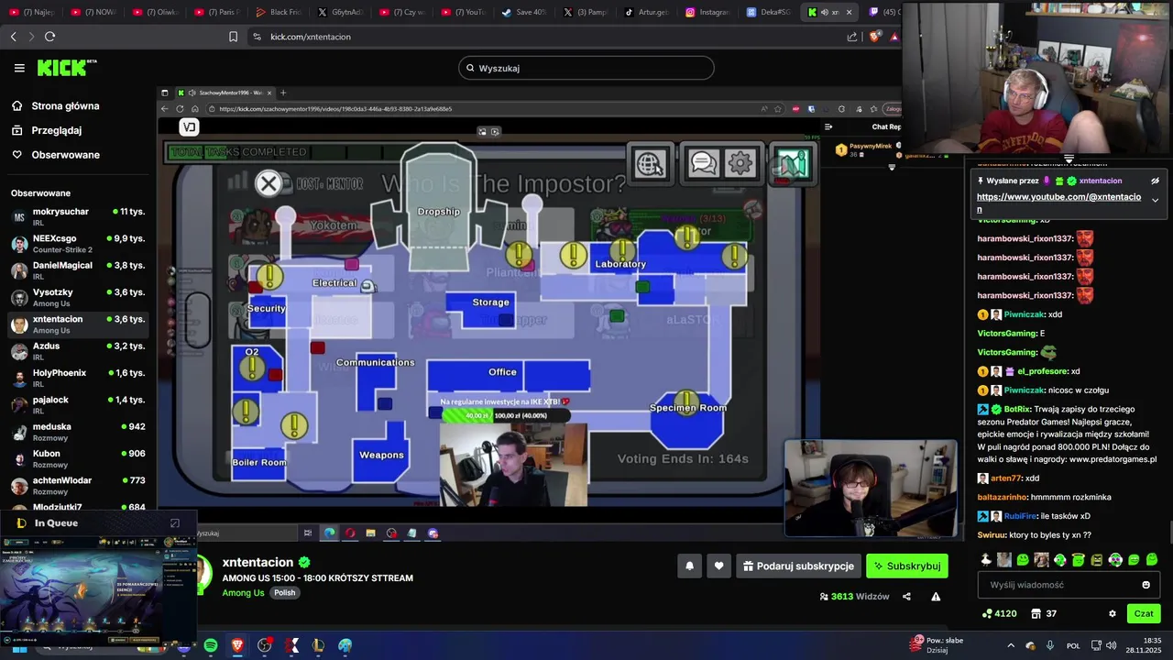Image resolution: width=1173 pixels, height=660 pixels.
Task: Click the in-stream chat bubble icon
Action: [703, 163]
